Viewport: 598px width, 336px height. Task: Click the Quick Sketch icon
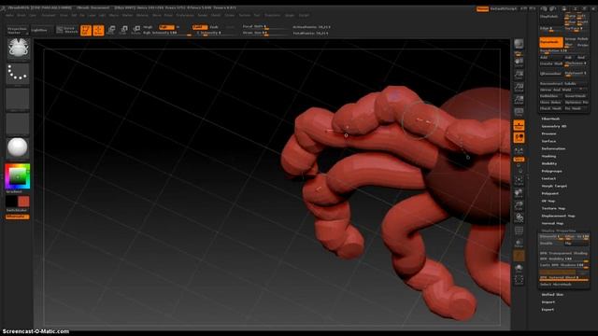67,30
